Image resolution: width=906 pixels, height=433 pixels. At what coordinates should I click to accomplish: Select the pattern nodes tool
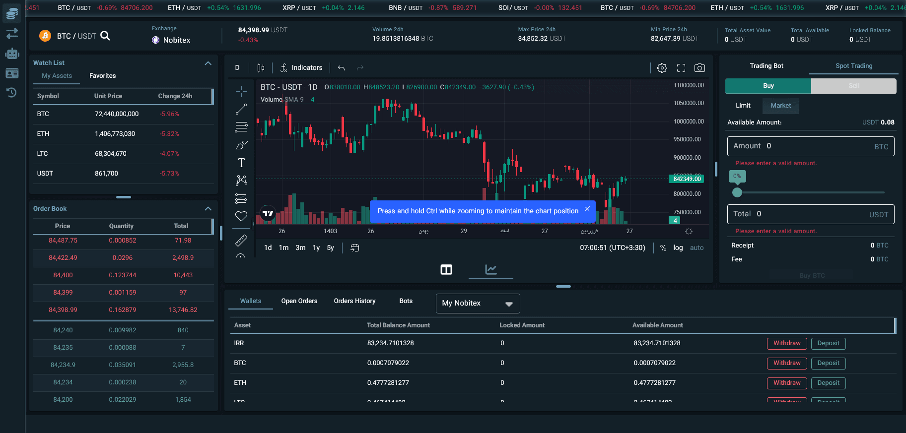pos(241,181)
